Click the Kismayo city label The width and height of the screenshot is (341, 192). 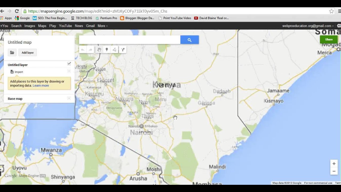274,101
